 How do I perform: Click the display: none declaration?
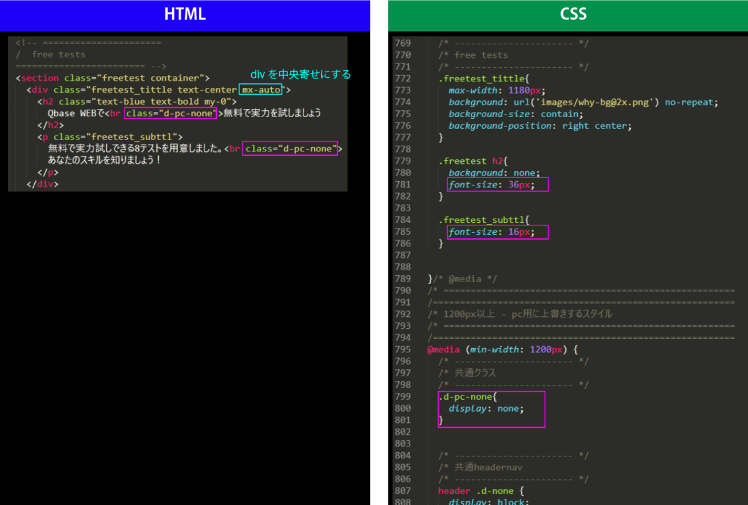pyautogui.click(x=486, y=408)
